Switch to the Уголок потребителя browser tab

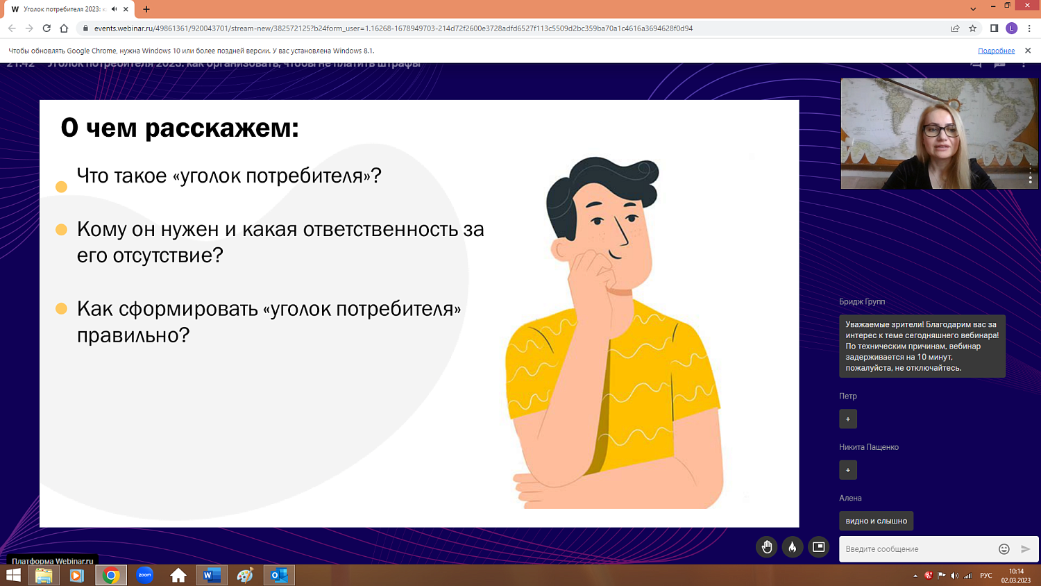click(62, 10)
